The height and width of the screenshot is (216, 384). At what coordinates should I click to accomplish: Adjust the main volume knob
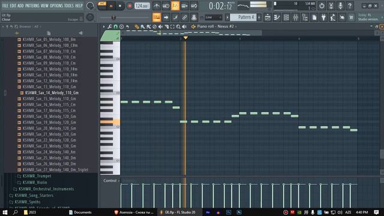90,5
